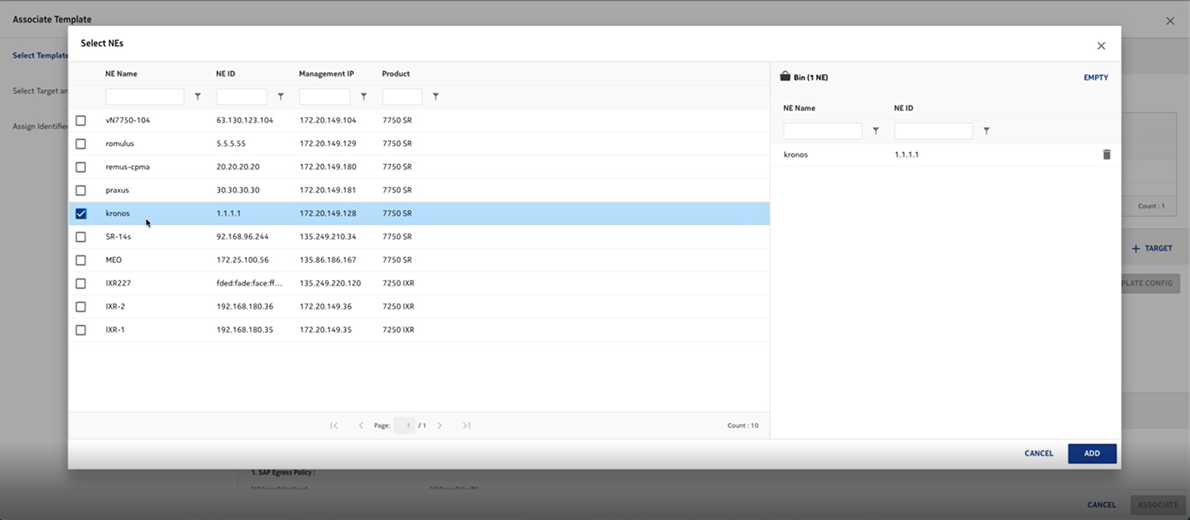Empty the bin using the EMPTY link

(1095, 77)
